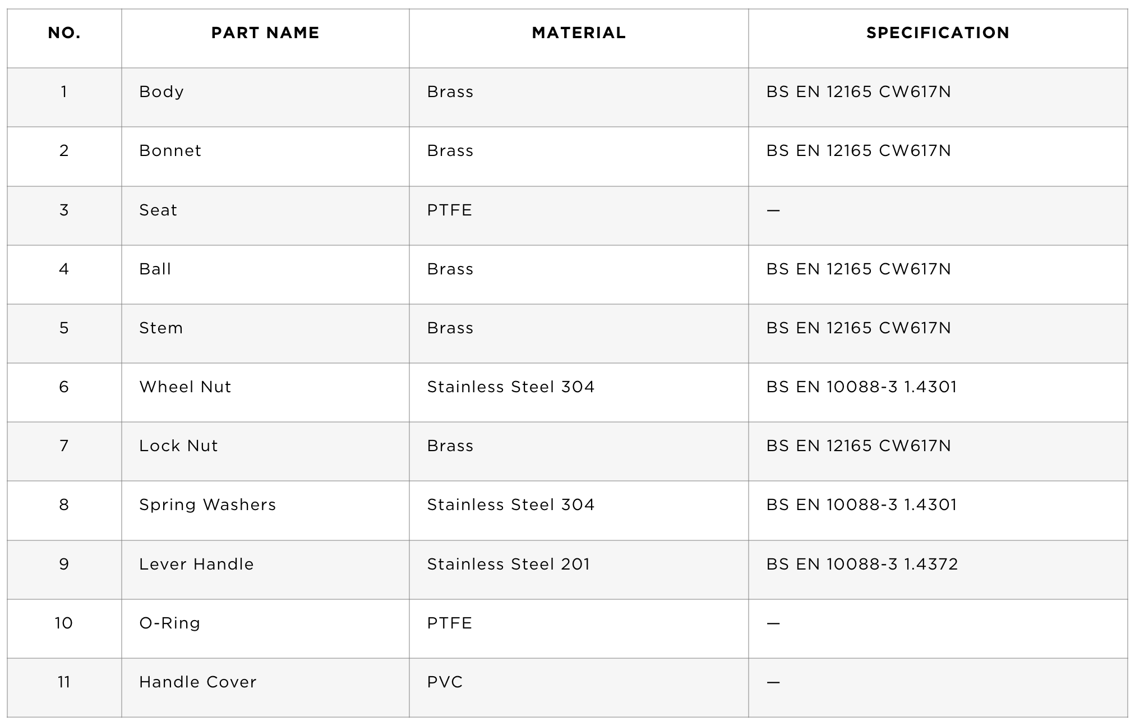Select the Spring Washers cell
1135x725 pixels.
click(x=265, y=511)
